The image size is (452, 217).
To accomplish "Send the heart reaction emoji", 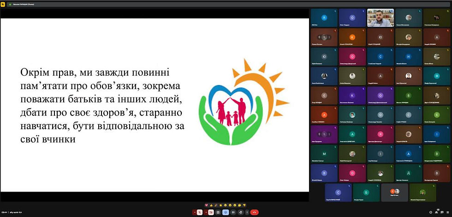I will point(207,205).
